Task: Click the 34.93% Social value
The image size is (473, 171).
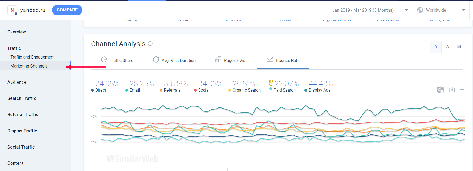Action: (210, 84)
